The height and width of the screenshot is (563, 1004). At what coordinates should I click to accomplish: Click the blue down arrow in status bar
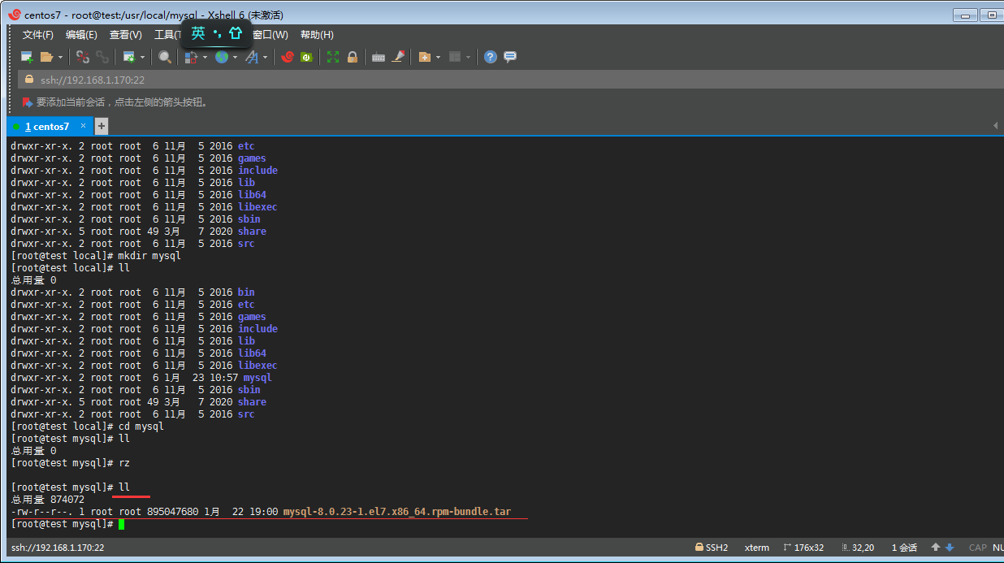coord(949,548)
